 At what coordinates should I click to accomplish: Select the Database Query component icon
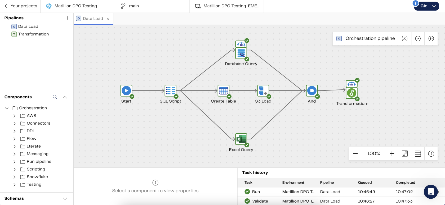pyautogui.click(x=241, y=53)
